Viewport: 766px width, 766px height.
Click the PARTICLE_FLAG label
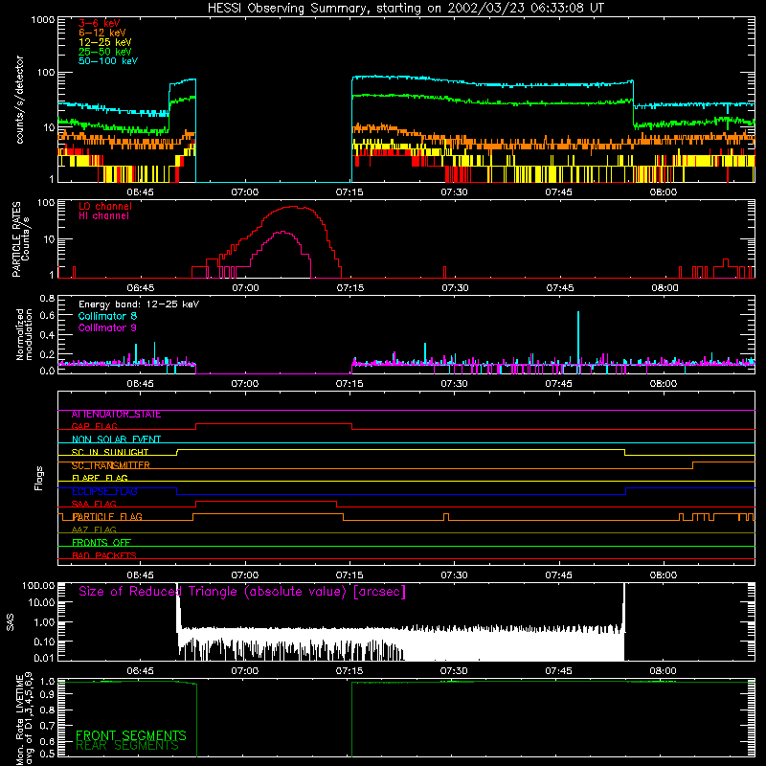[x=107, y=517]
